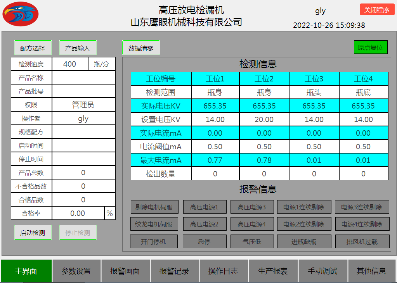
Task: Click 工位1 最大电流 value 0.77
Action: (215, 160)
